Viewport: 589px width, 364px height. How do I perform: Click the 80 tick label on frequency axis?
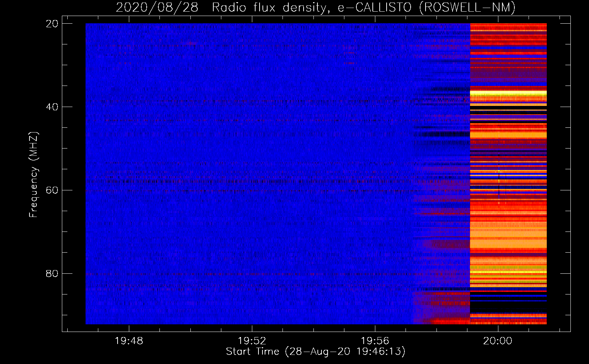(x=52, y=273)
